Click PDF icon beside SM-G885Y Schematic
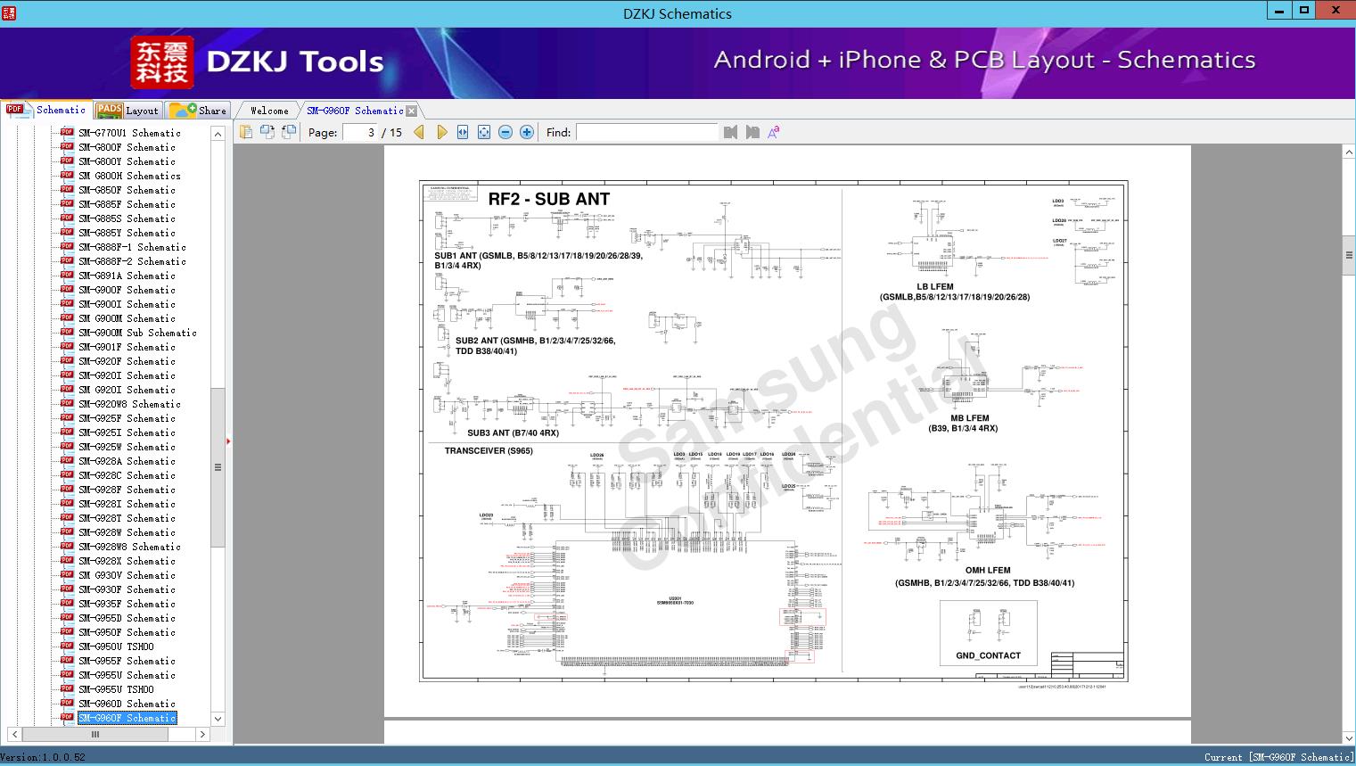Screen dimensions: 1356x766 pos(67,232)
